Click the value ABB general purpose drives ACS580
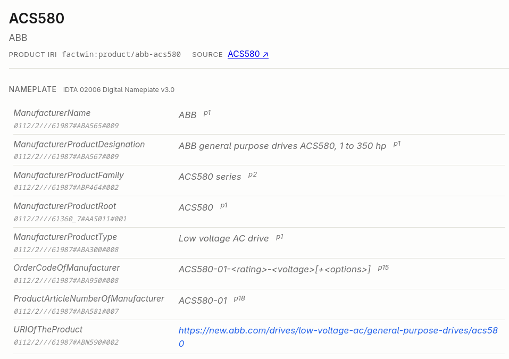The image size is (509, 359). pos(282,146)
